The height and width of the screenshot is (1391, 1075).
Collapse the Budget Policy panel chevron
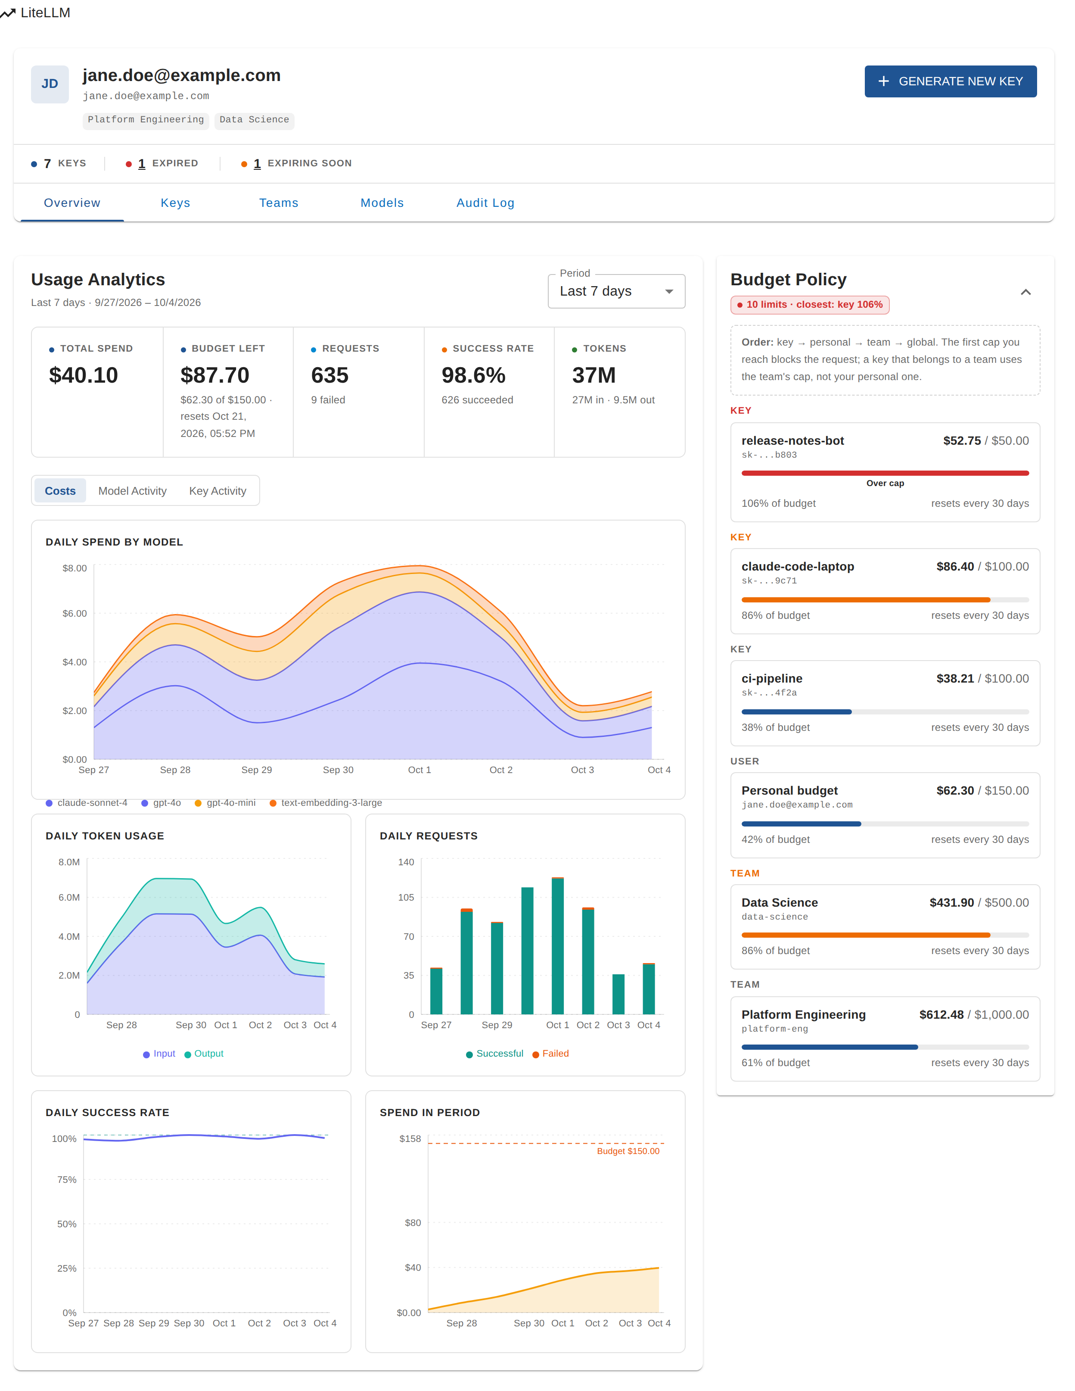pyautogui.click(x=1025, y=292)
